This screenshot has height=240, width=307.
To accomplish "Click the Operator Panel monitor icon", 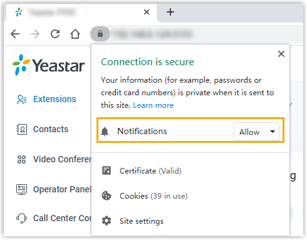I will point(21,189).
